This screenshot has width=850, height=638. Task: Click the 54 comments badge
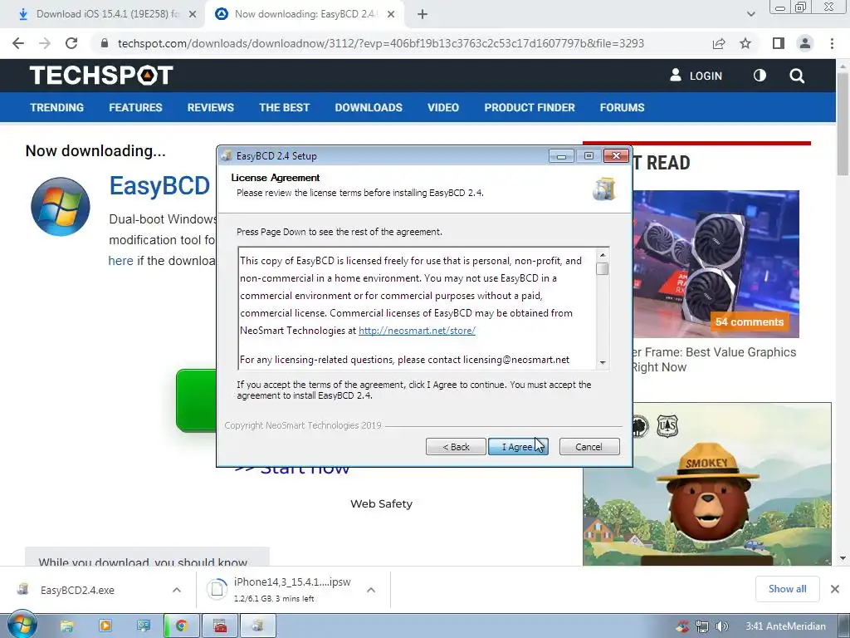coord(750,321)
